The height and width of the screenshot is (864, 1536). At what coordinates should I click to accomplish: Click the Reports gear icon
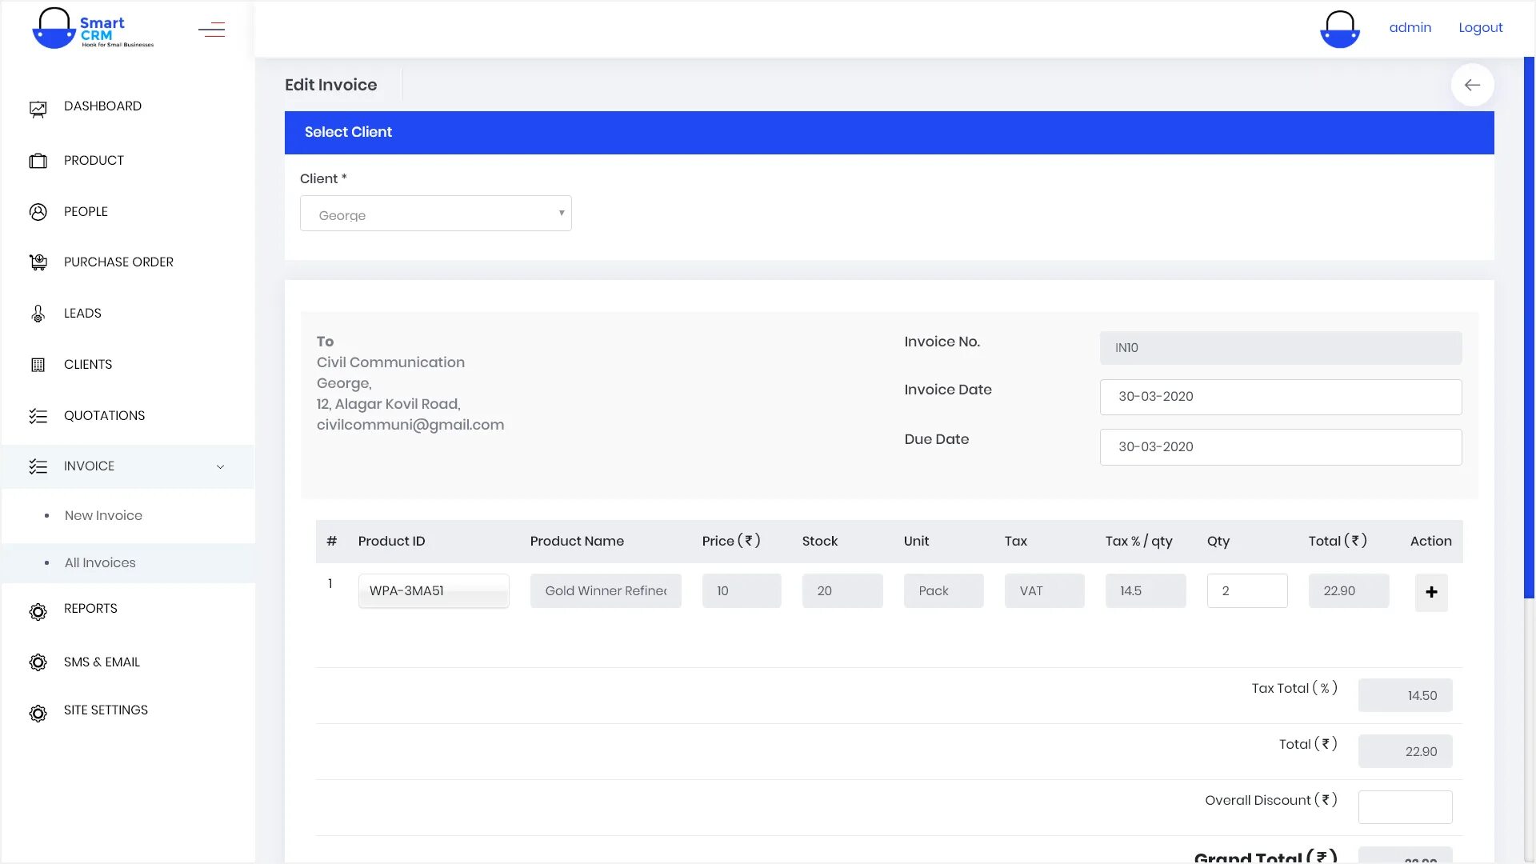click(38, 611)
